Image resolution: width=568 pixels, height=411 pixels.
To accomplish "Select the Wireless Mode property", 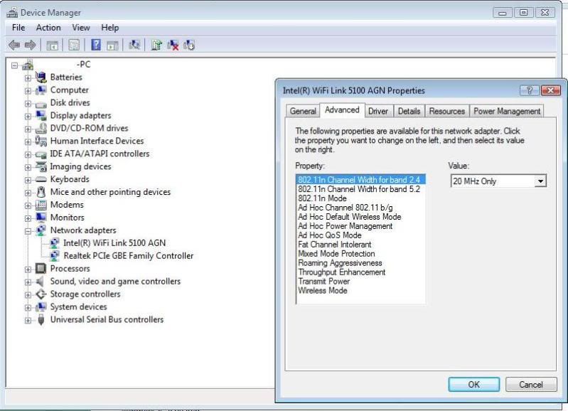I will pos(323,291).
